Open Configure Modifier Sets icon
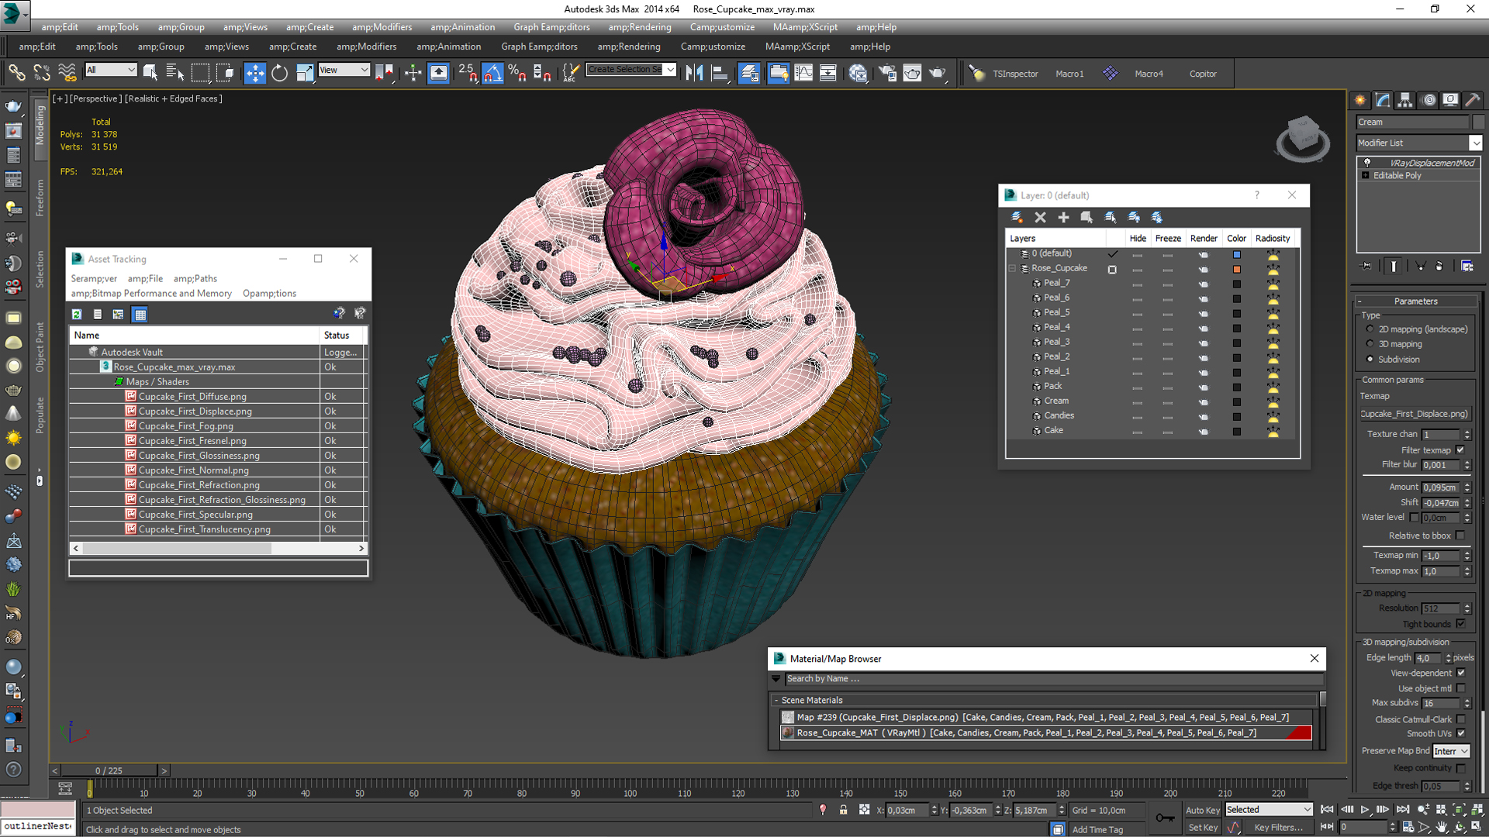1489x837 pixels. click(x=1467, y=266)
